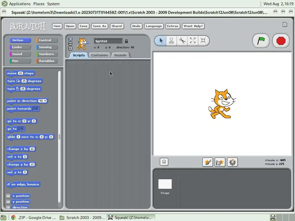Select the Numbers block category

47,54
